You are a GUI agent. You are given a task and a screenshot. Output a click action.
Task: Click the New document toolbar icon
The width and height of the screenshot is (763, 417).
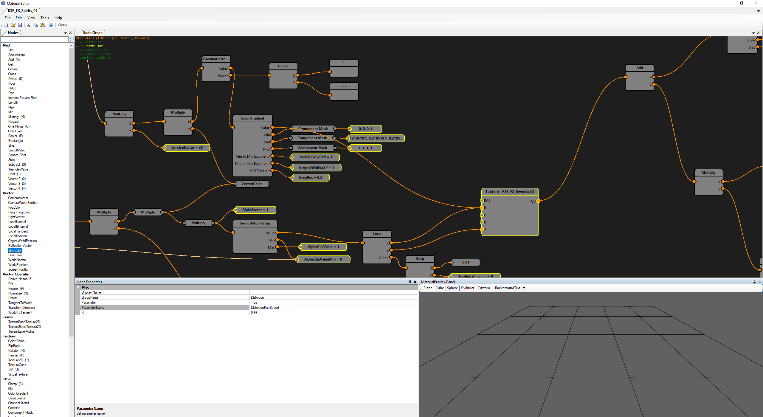point(6,25)
